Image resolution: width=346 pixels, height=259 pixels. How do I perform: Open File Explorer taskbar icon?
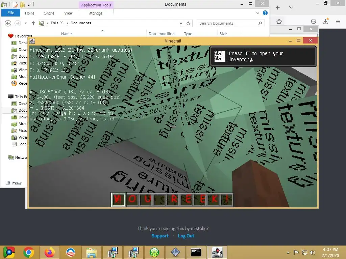pyautogui.click(x=91, y=252)
